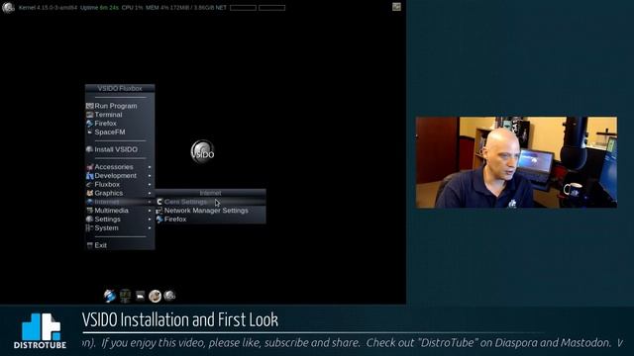This screenshot has width=634, height=356.
Task: Click the VSIDO Fluxbox menu title bar
Action: tap(120, 88)
